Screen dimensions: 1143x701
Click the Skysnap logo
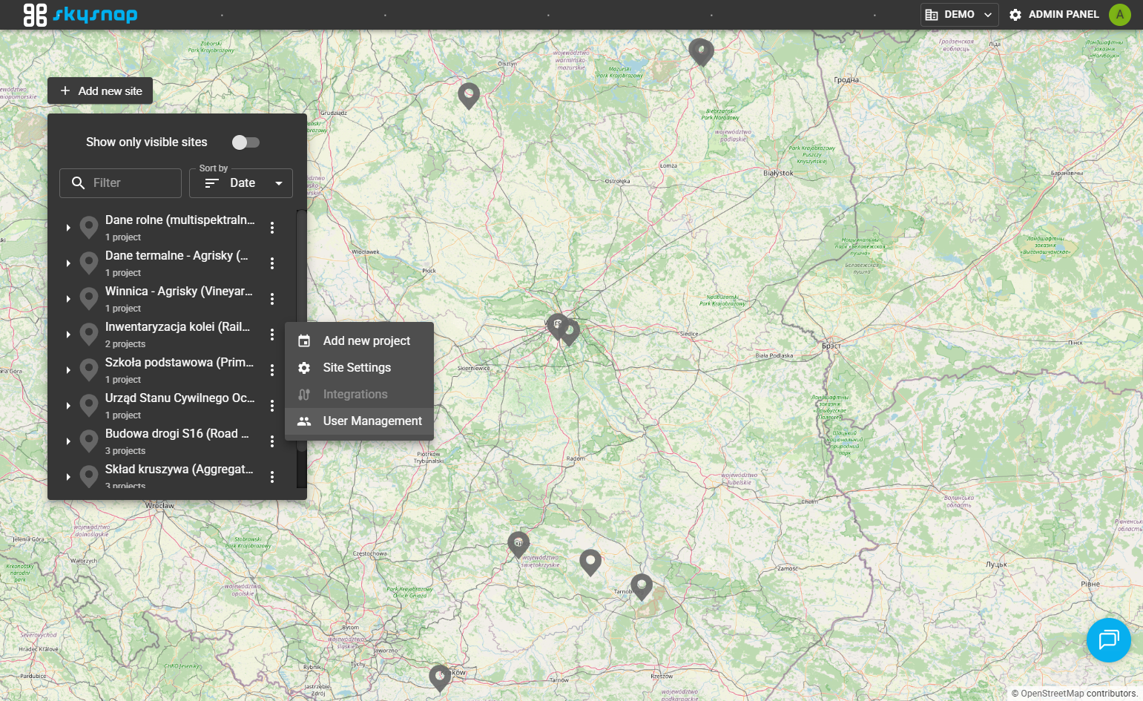tap(80, 15)
